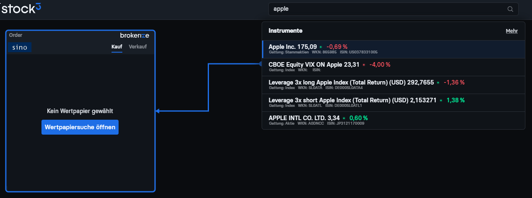Click ISIN DE000SL0ATL1 text
The image size is (532, 198).
point(344,106)
